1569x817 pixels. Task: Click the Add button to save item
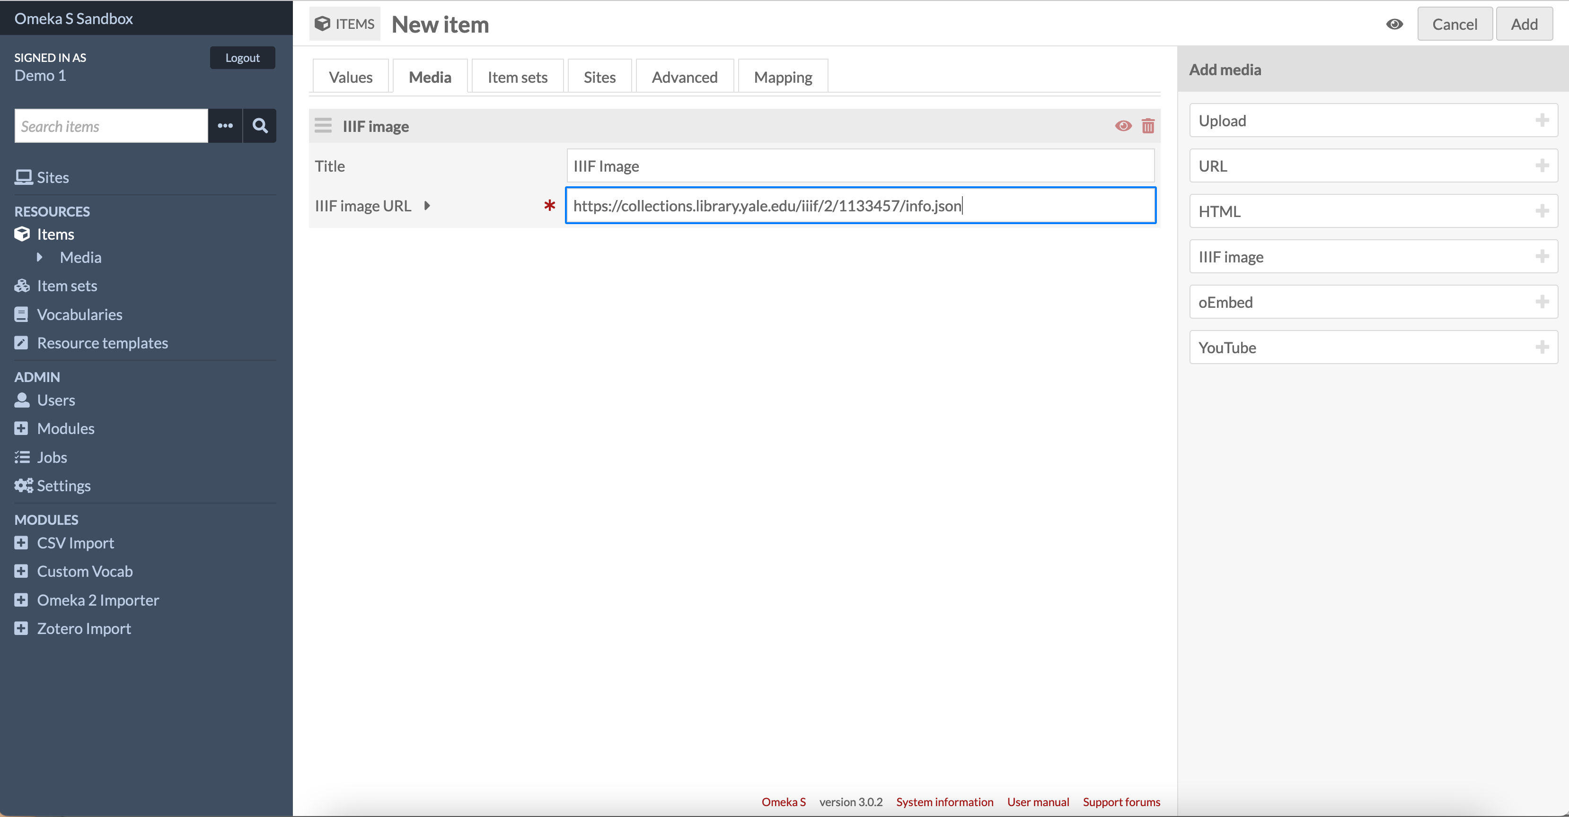point(1525,25)
